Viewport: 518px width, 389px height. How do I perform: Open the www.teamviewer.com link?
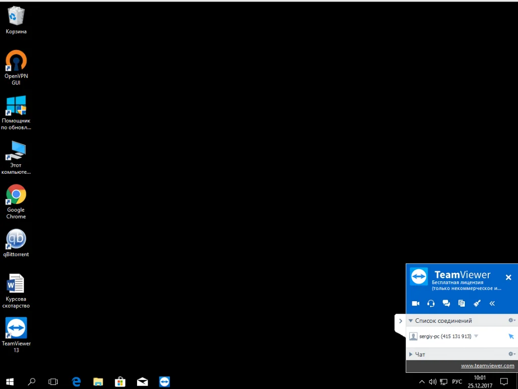(x=487, y=366)
